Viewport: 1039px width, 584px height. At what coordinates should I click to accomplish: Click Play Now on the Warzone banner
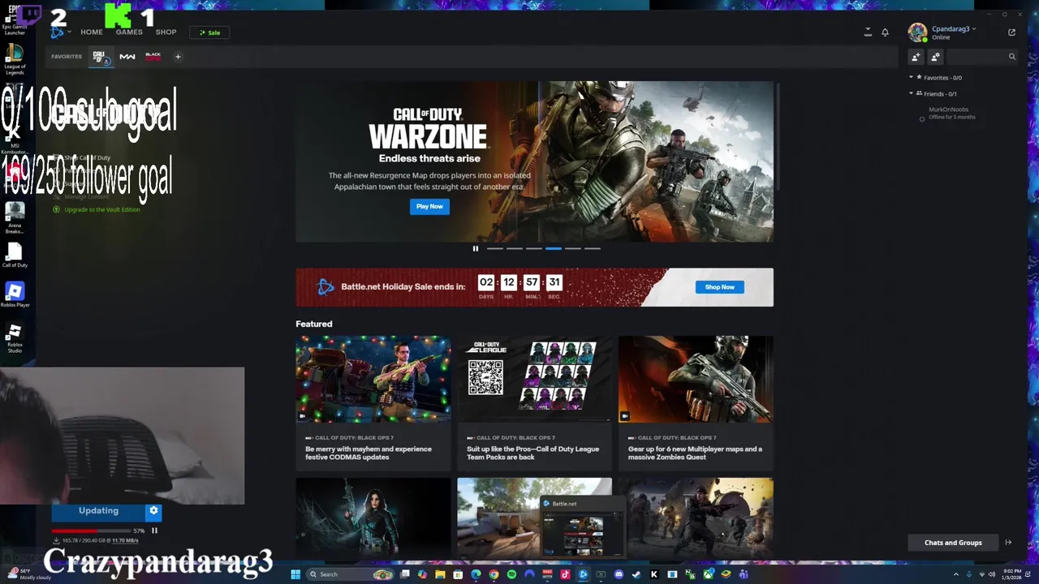tap(429, 207)
